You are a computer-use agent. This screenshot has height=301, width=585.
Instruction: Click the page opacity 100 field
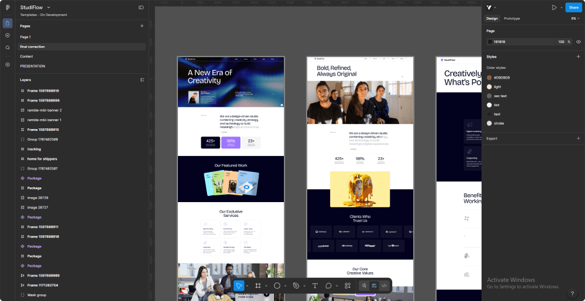click(x=561, y=42)
